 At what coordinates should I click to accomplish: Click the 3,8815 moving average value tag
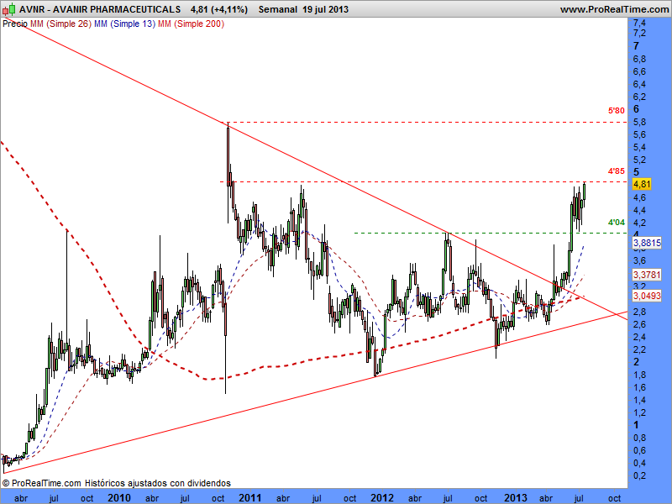coord(647,243)
